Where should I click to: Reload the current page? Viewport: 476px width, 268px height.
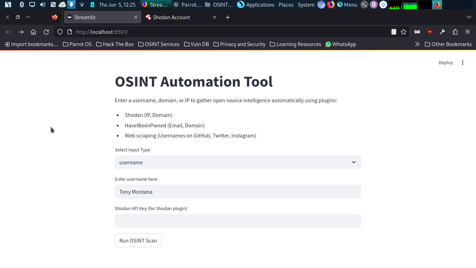[x=46, y=32]
